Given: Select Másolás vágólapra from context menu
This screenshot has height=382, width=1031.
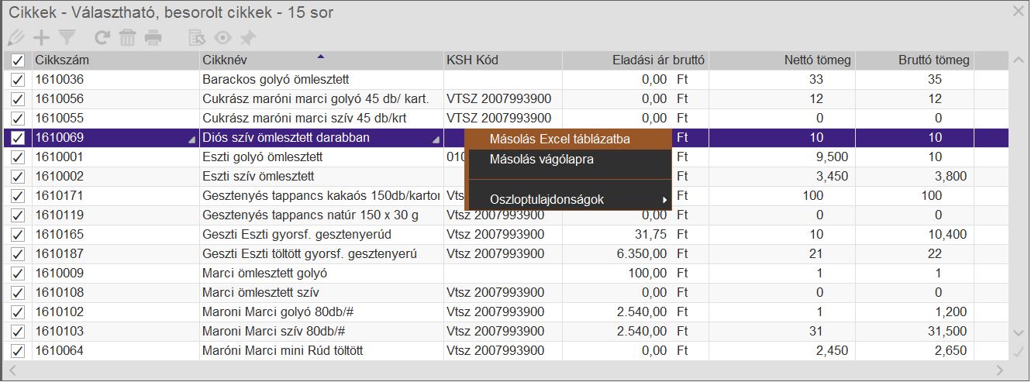Looking at the screenshot, I should pos(541,160).
